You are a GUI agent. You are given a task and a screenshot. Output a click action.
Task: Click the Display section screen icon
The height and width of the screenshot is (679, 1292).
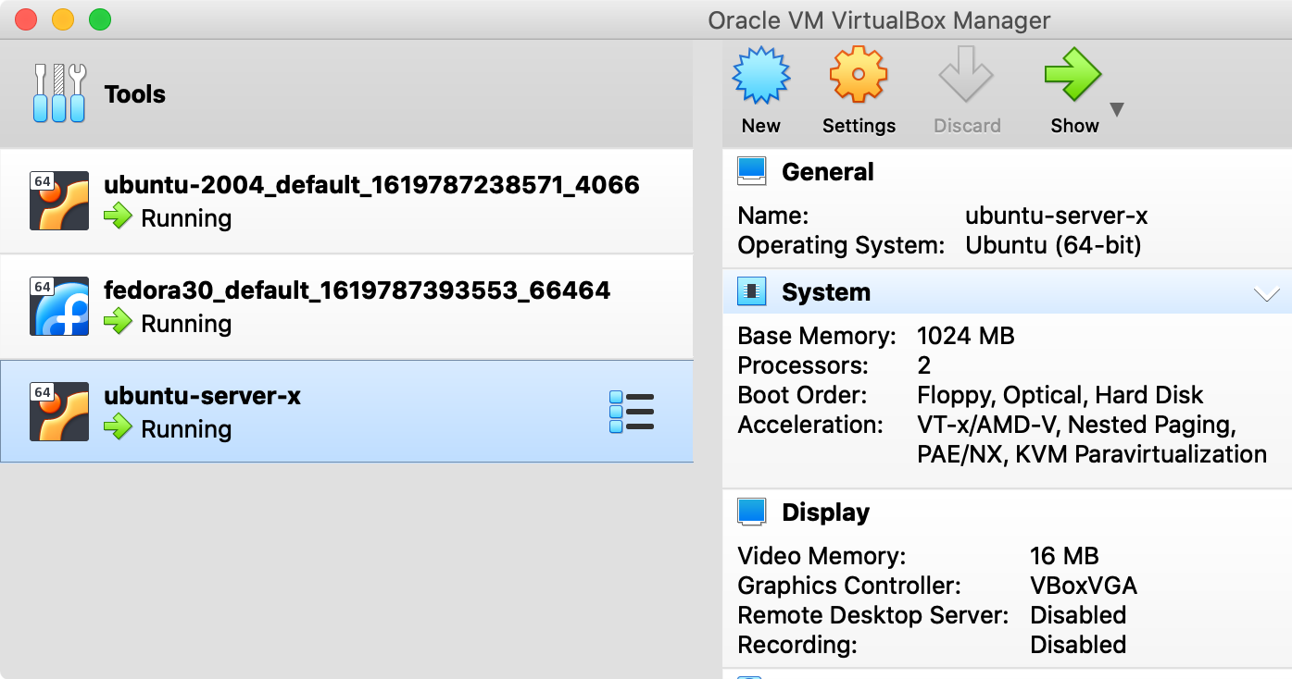pos(751,512)
